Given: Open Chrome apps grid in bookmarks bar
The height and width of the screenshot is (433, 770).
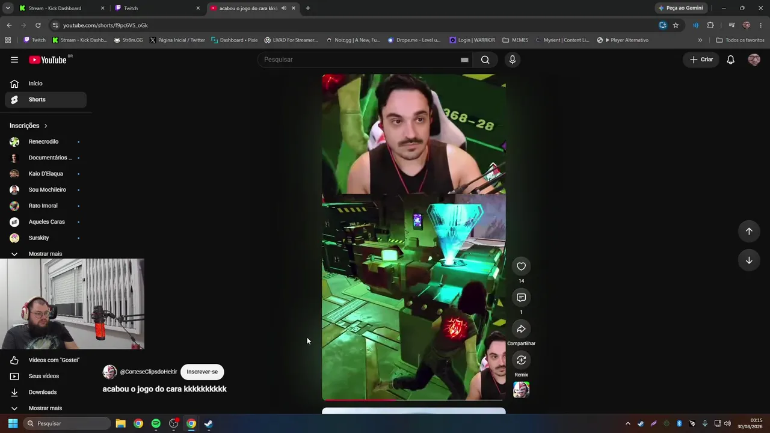Looking at the screenshot, I should [x=8, y=40].
